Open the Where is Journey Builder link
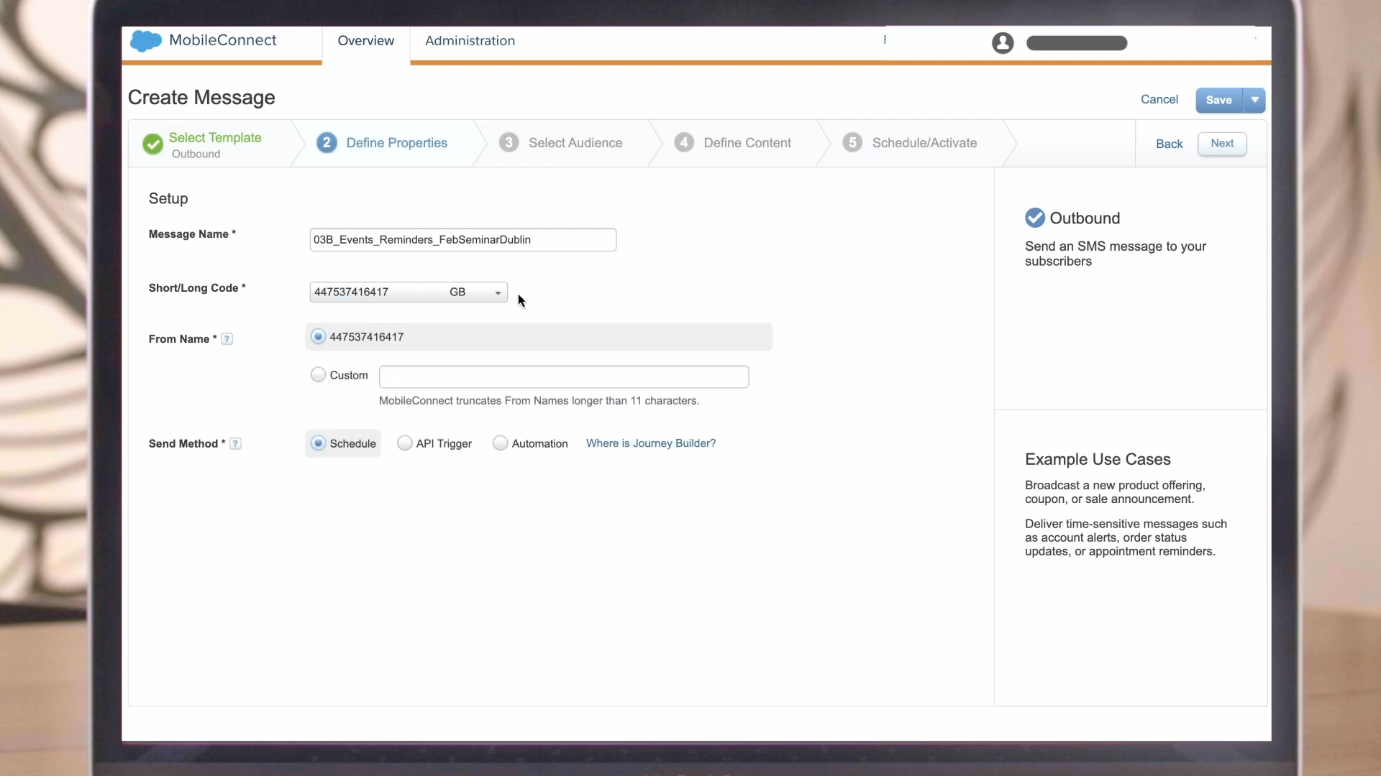The image size is (1381, 776). tap(651, 443)
